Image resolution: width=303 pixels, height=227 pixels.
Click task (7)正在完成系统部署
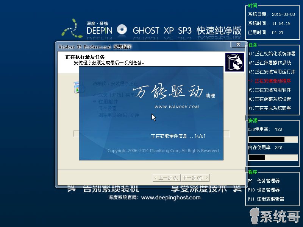pyautogui.click(x=270, y=108)
